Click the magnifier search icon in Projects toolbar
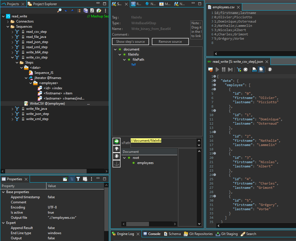The width and height of the screenshot is (296, 241). pos(59,11)
